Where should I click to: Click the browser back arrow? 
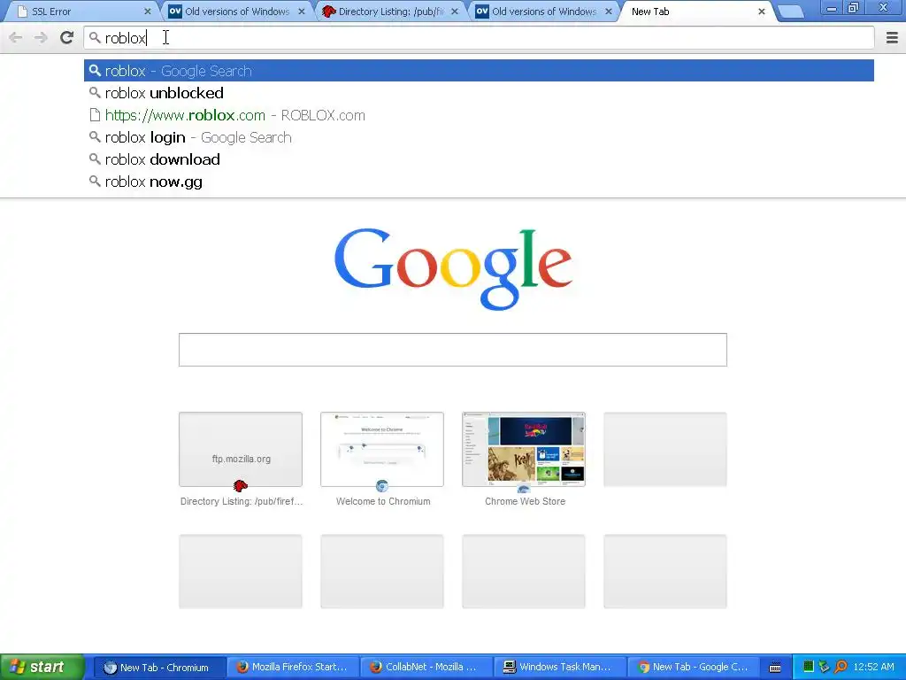16,37
